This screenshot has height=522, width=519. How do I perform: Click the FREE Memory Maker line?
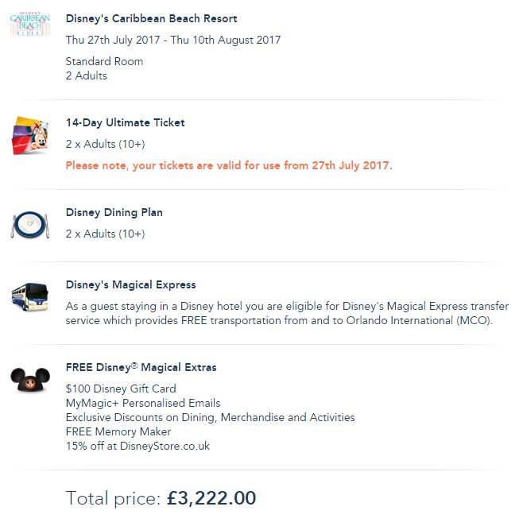118,431
